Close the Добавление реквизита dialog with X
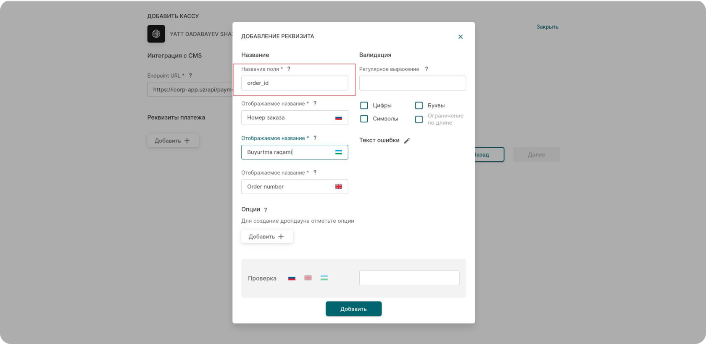Screen dimensions: 706x344 pyautogui.click(x=460, y=37)
